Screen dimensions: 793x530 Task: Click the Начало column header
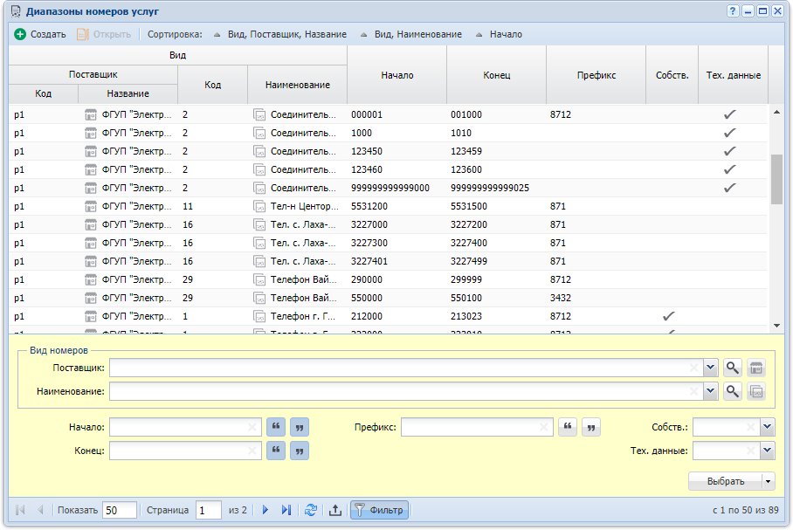[x=397, y=75]
